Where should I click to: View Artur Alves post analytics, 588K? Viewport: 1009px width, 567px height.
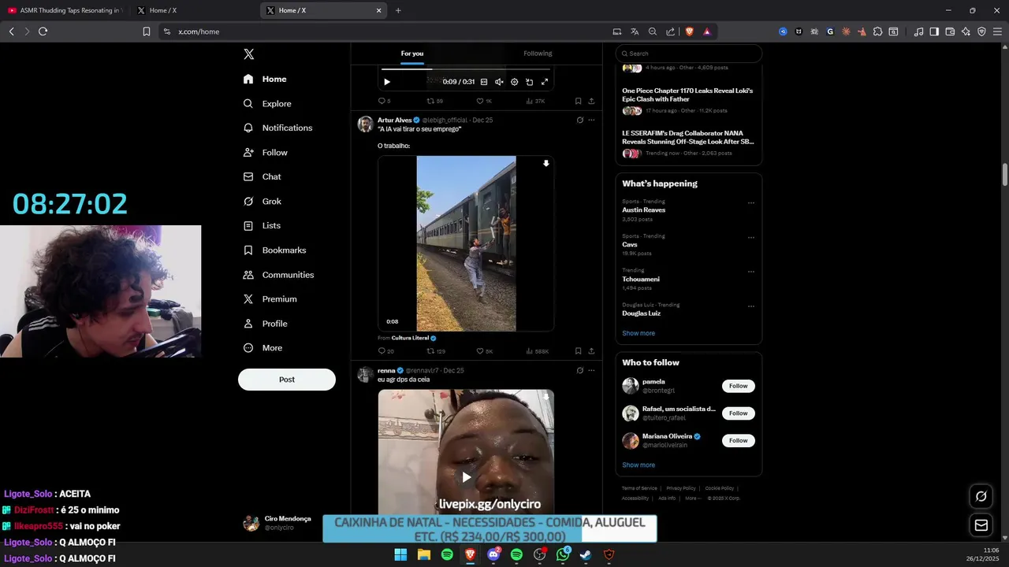537,351
